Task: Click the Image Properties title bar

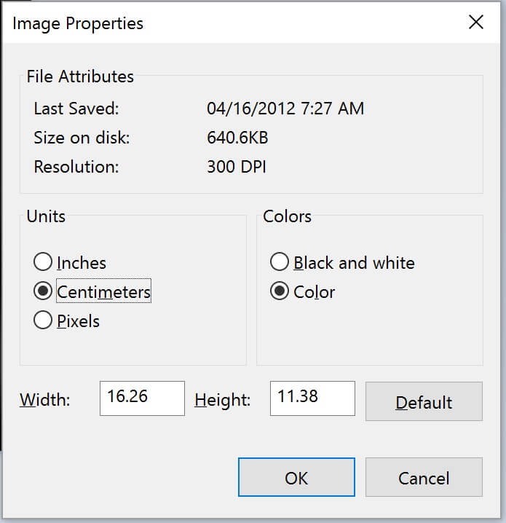Action: coord(218,23)
